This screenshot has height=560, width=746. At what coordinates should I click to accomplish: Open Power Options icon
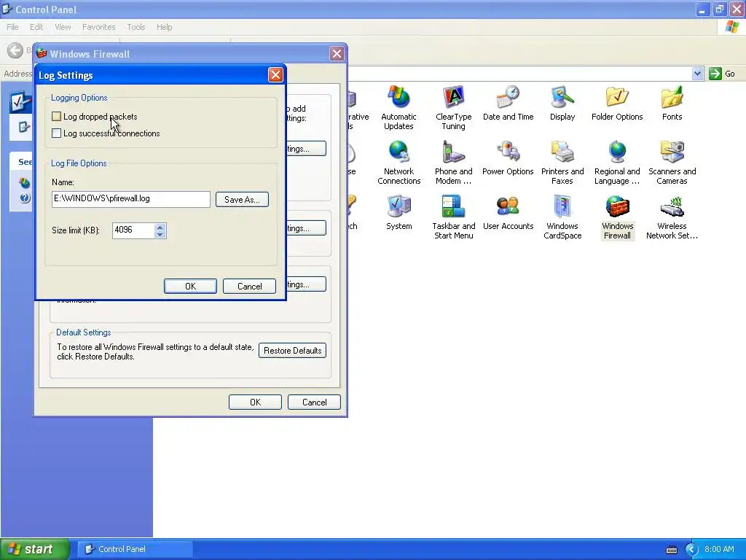point(508,158)
